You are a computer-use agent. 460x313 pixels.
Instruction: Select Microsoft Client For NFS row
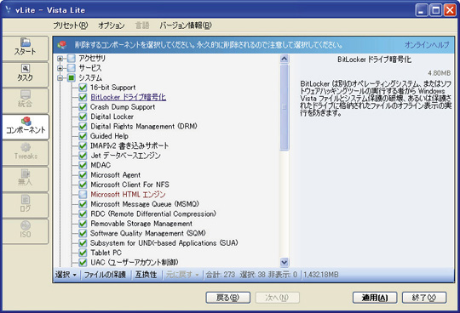(129, 185)
